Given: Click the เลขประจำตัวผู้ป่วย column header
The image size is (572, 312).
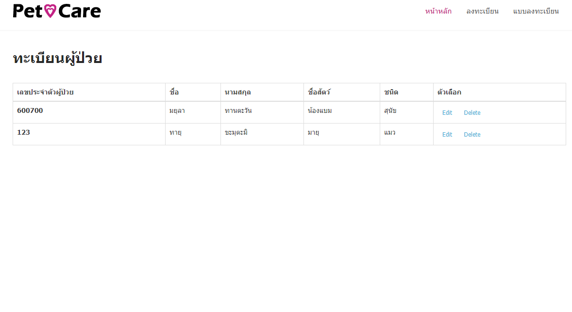Looking at the screenshot, I should tap(45, 92).
